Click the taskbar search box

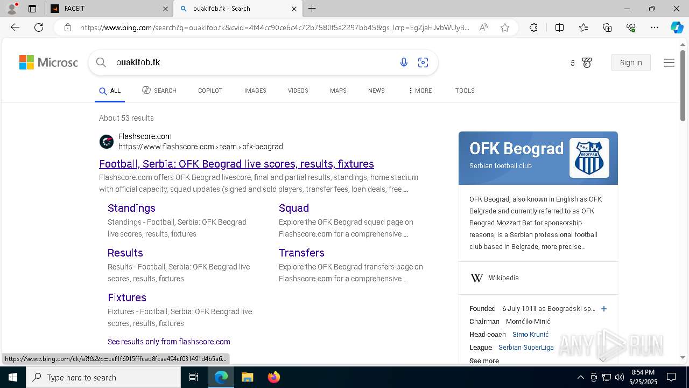[103, 377]
